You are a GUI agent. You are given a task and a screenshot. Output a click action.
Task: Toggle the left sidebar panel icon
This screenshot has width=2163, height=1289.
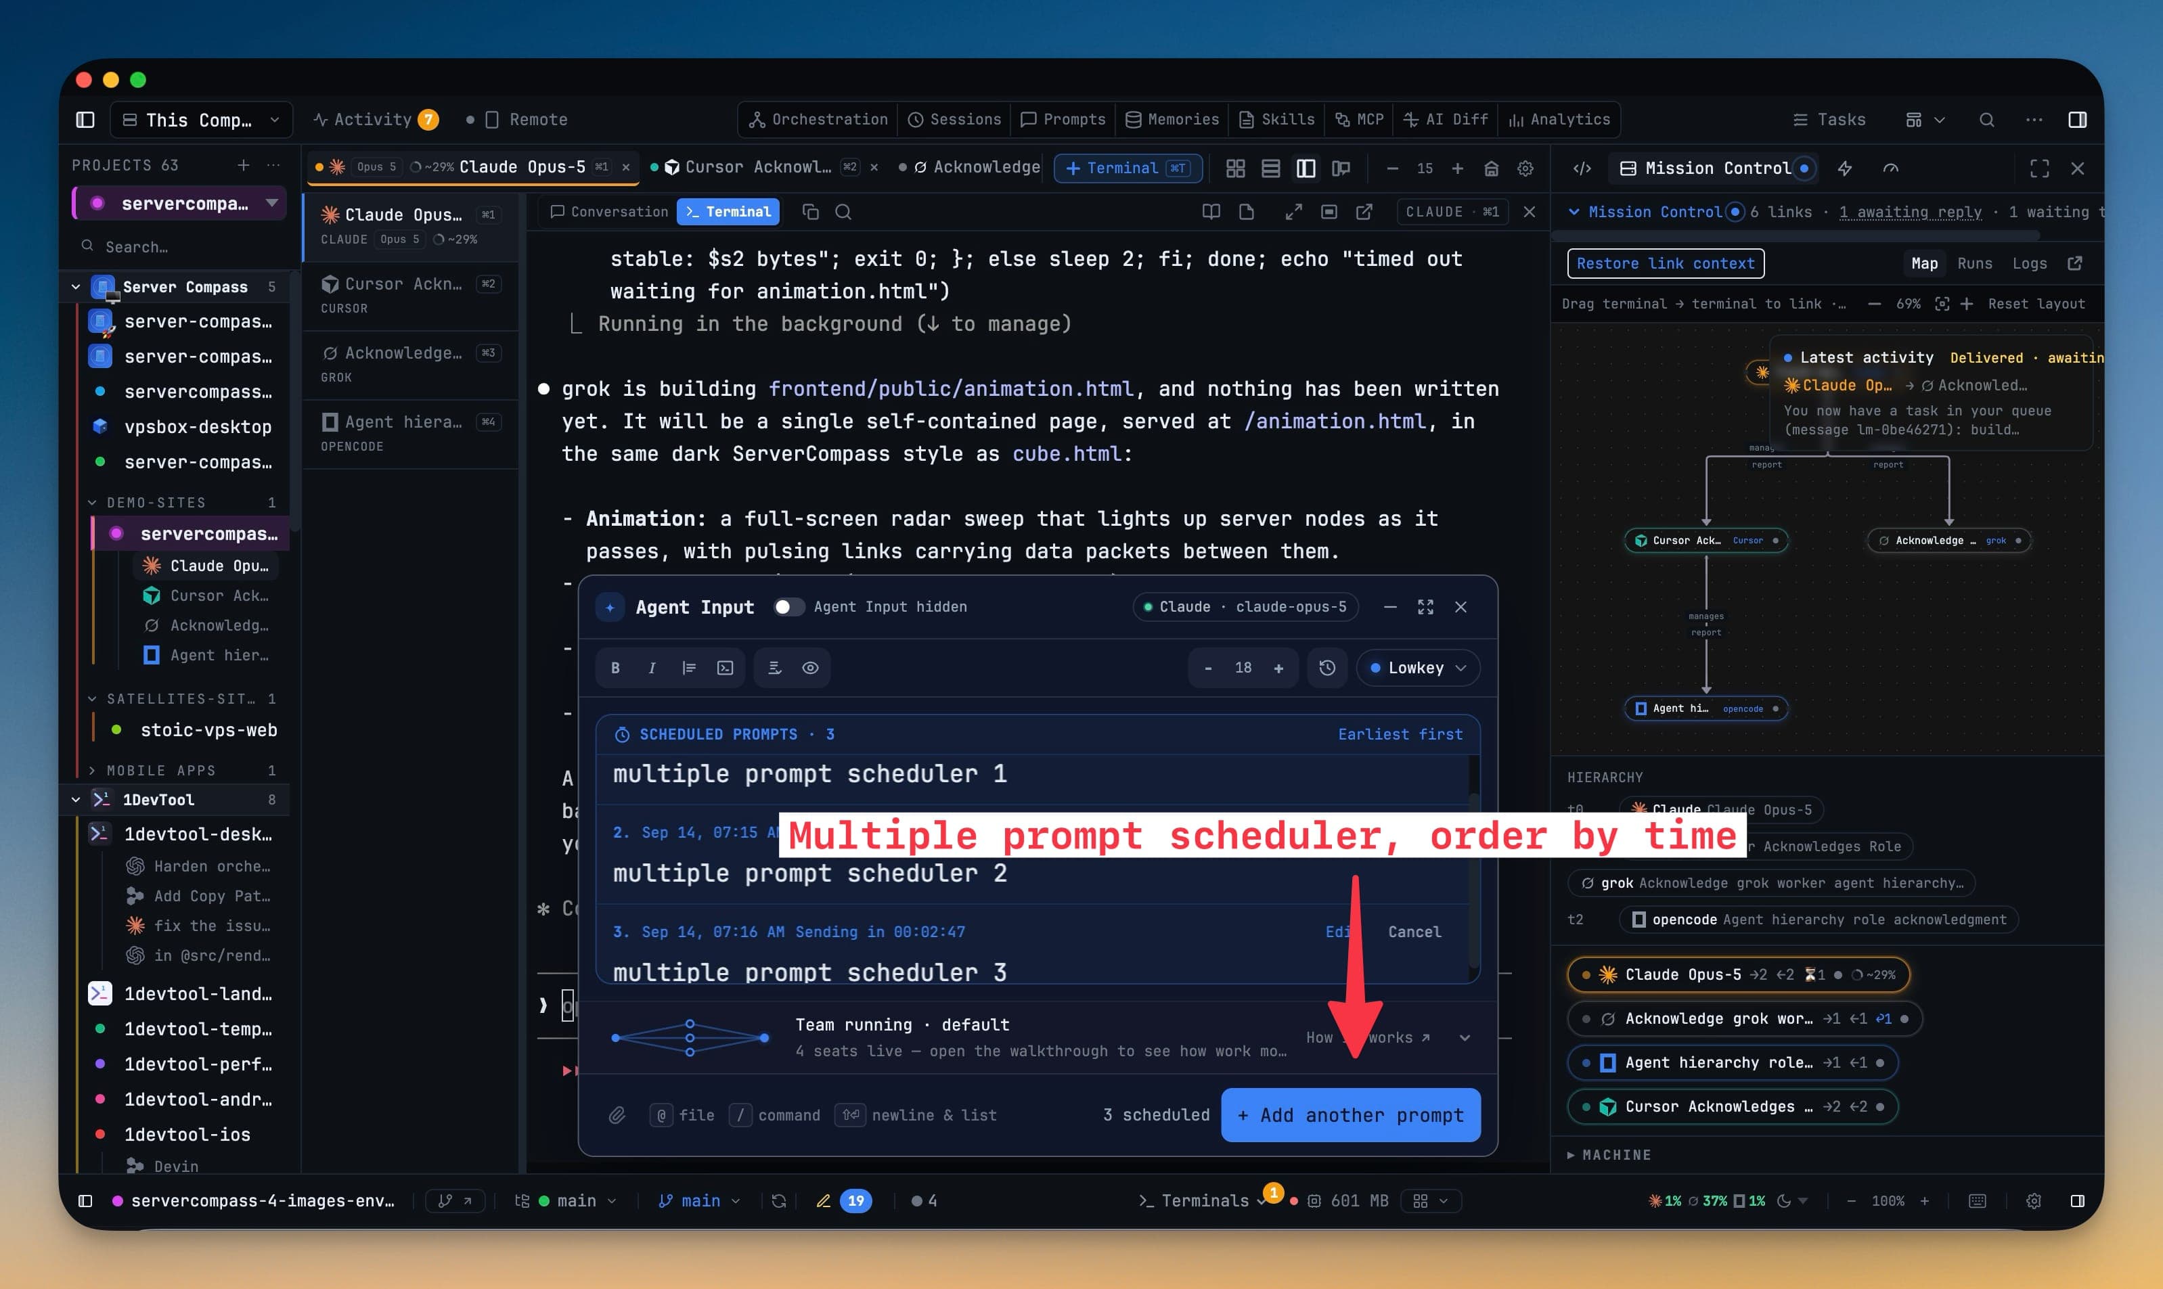point(85,120)
